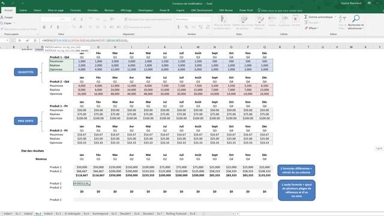The width and height of the screenshot is (384, 216).
Task: Switch to SI imbriqués sheet tab
Action: tap(72, 214)
